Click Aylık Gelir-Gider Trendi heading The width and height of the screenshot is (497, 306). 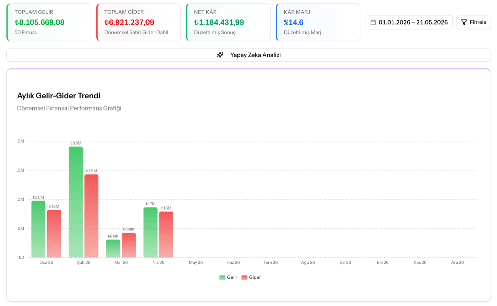59,96
